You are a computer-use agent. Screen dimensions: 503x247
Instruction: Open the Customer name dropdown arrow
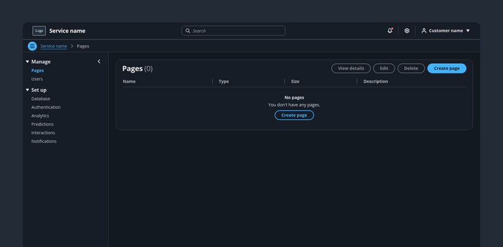(468, 31)
